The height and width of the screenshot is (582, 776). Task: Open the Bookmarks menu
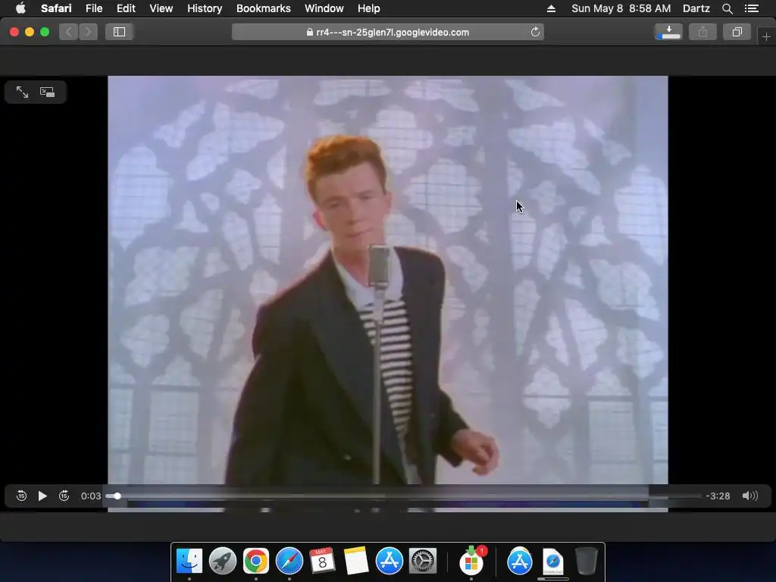point(263,8)
